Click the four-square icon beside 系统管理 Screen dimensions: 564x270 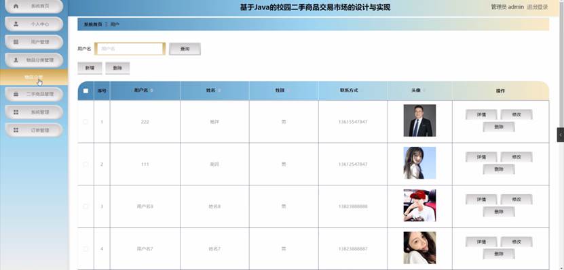pyautogui.click(x=16, y=112)
